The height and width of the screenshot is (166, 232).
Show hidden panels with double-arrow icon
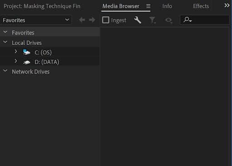[x=227, y=5]
